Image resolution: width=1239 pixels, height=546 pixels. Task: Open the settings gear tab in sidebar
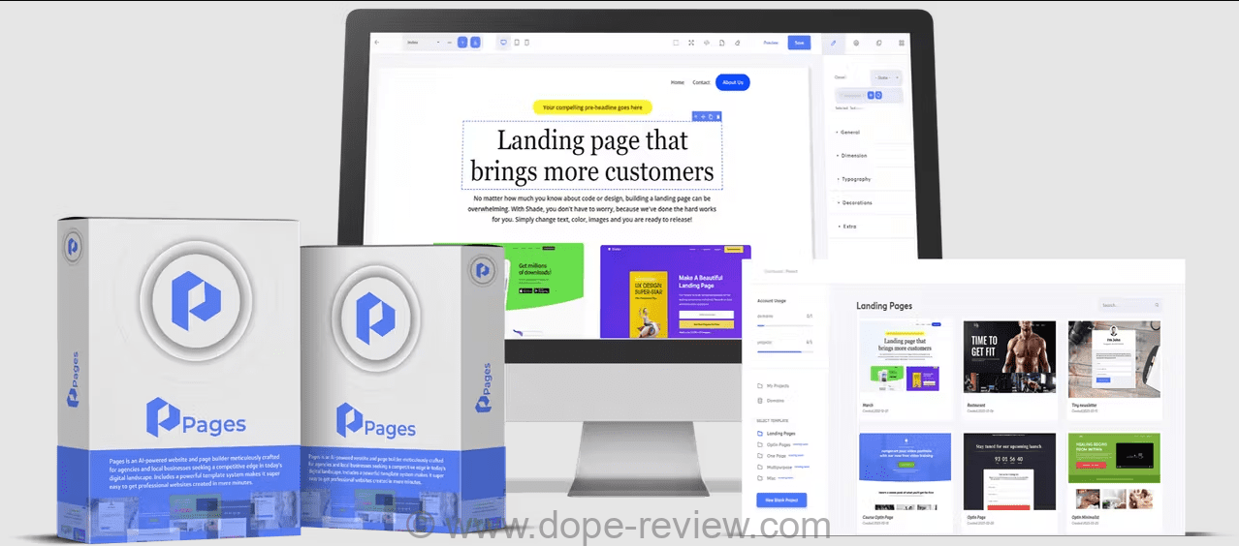856,43
